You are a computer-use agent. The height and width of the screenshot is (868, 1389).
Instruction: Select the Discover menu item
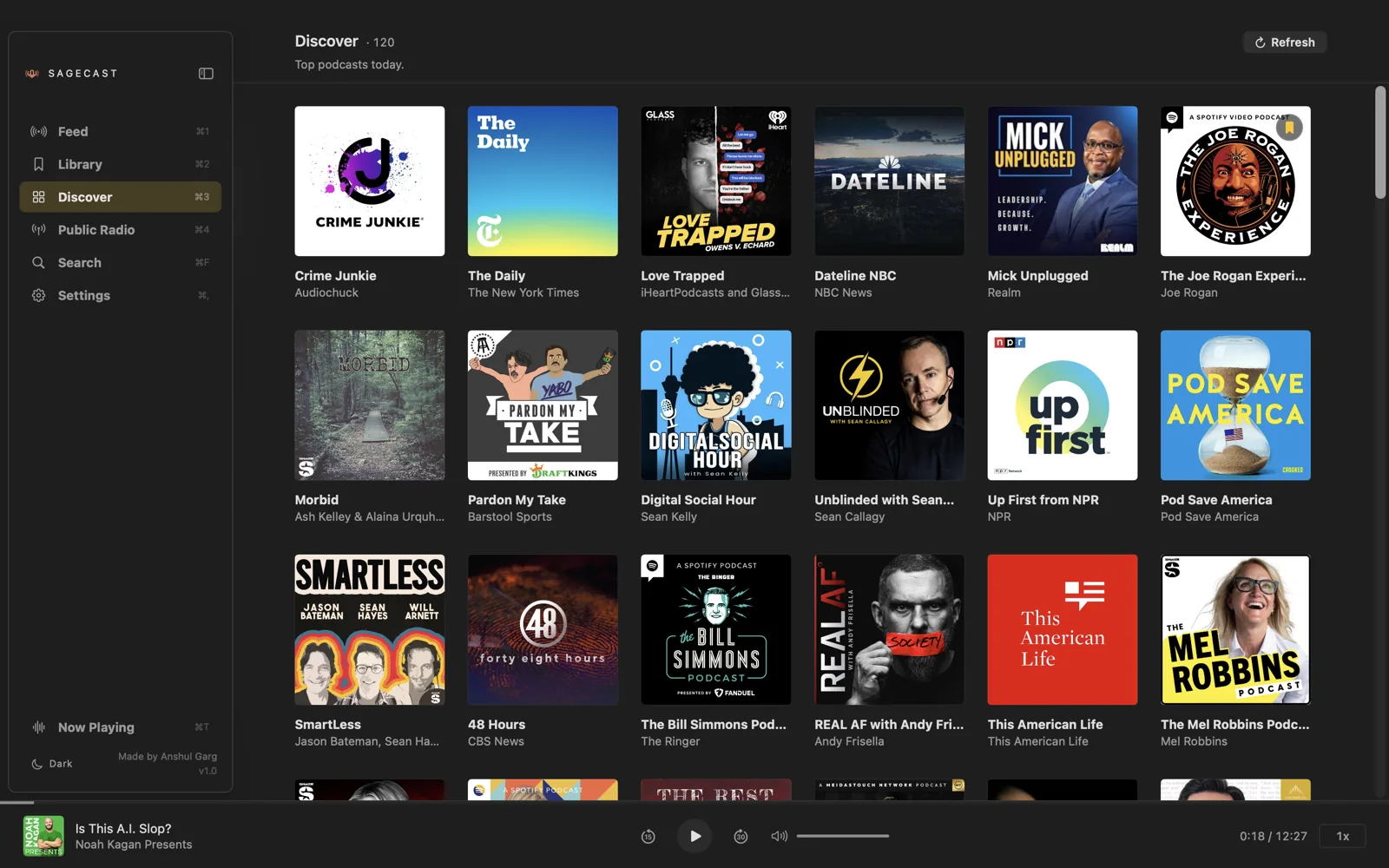pos(84,196)
